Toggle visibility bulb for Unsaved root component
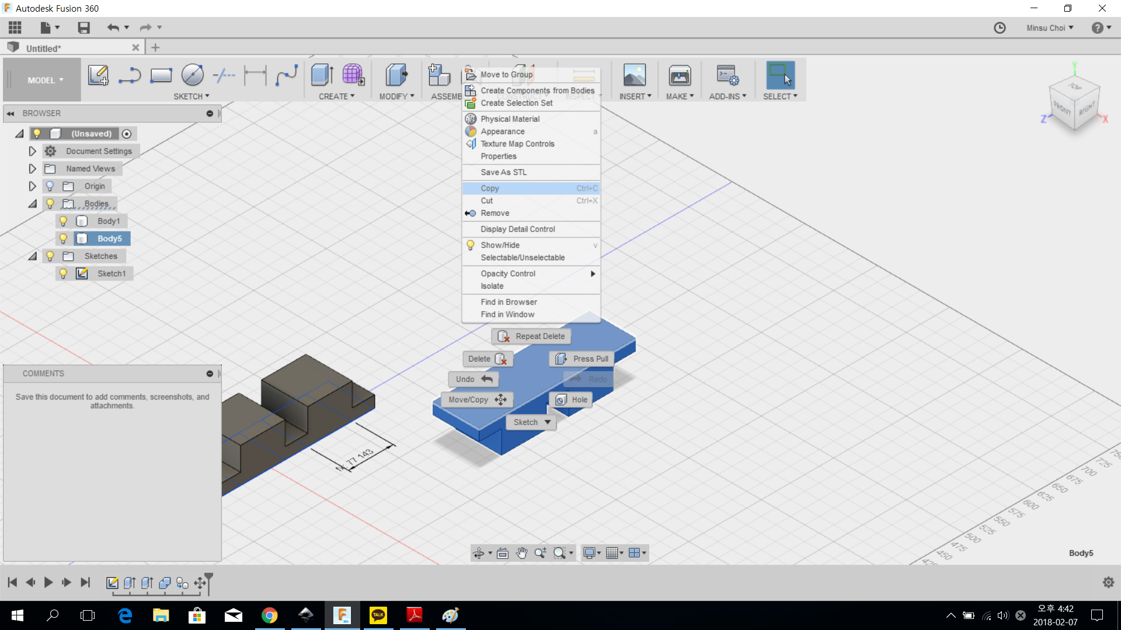Screen dimensions: 1121x630 pos(37,134)
